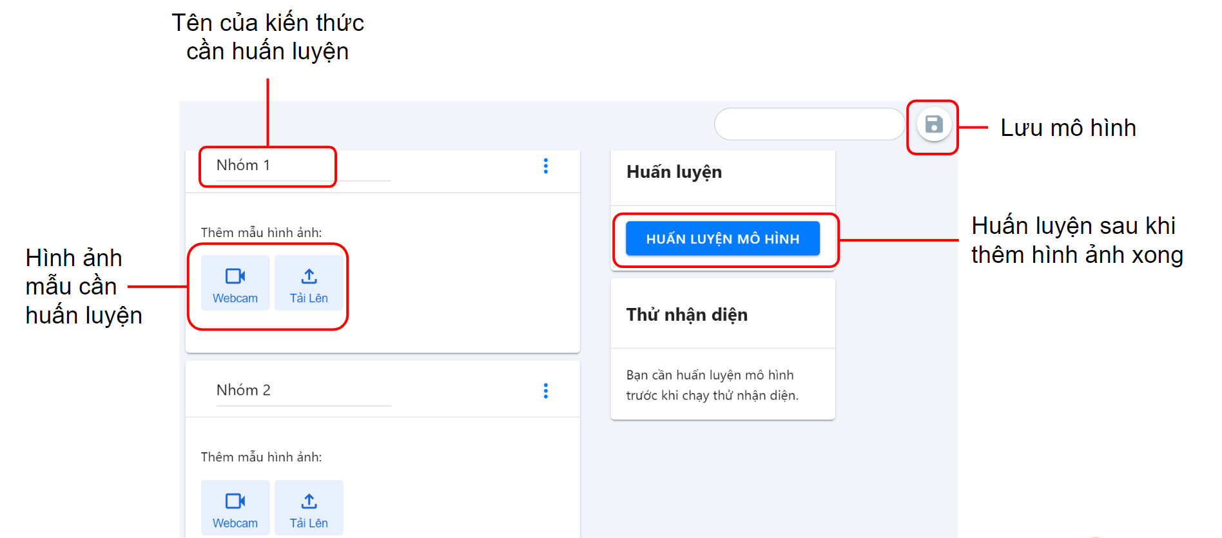Click the Thử nhận diện panel heading
This screenshot has height=538, width=1222.
click(x=687, y=314)
